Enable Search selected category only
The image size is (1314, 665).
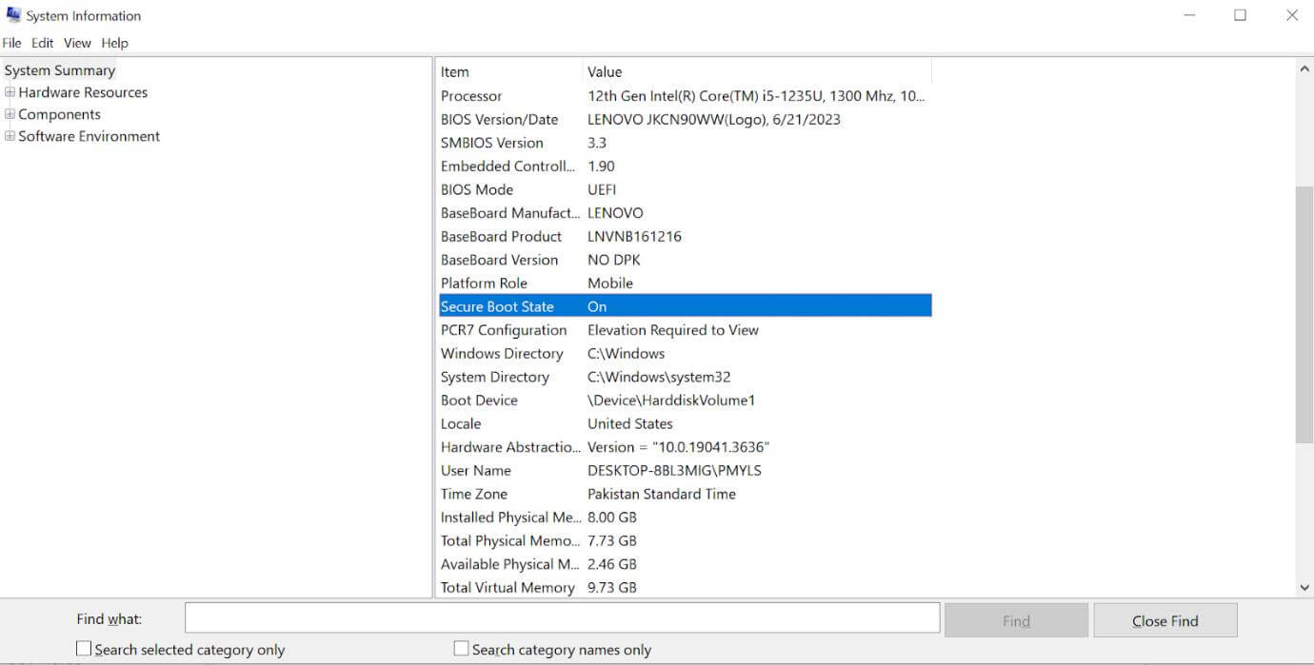[x=83, y=648]
